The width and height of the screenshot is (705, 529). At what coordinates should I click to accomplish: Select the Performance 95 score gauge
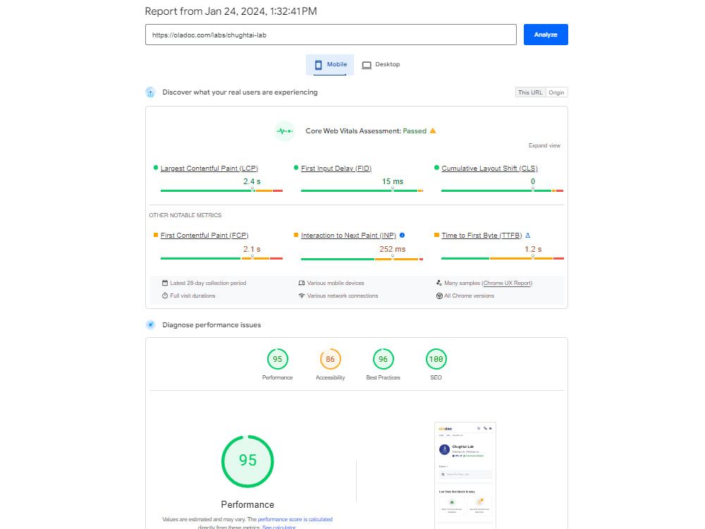pyautogui.click(x=277, y=359)
